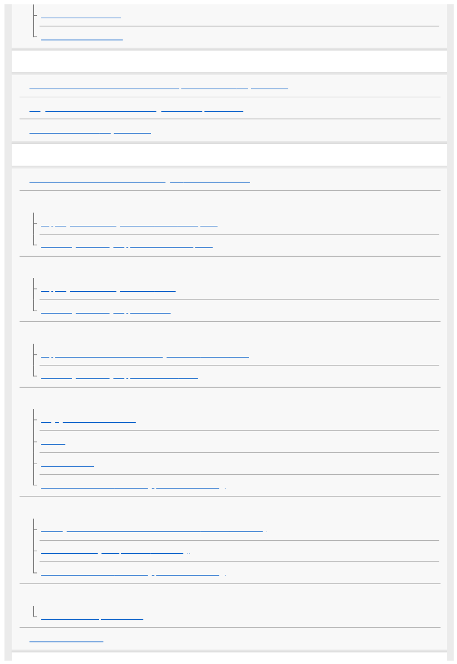Open the first link in the four-item sublist
Viewport: 457px width, 664px height.
click(88, 420)
